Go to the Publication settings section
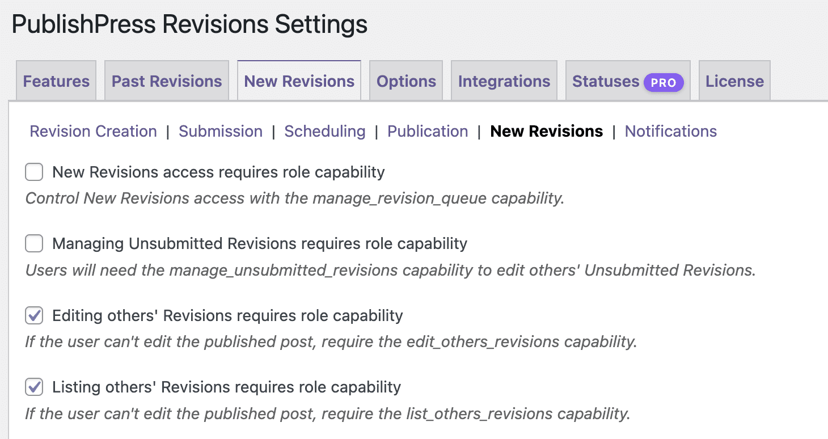Screen dimensions: 828x439 [428, 131]
